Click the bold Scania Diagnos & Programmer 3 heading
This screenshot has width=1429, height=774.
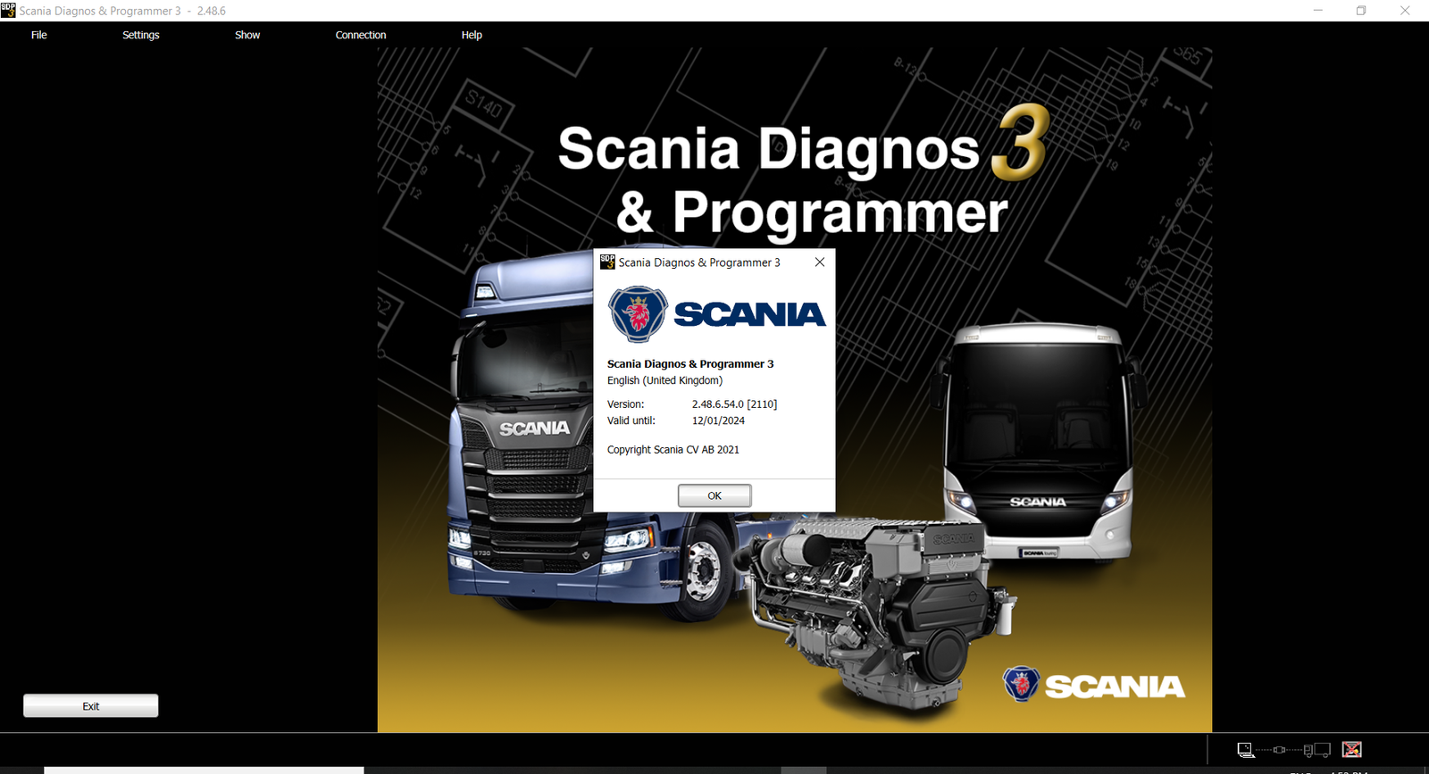click(x=690, y=364)
